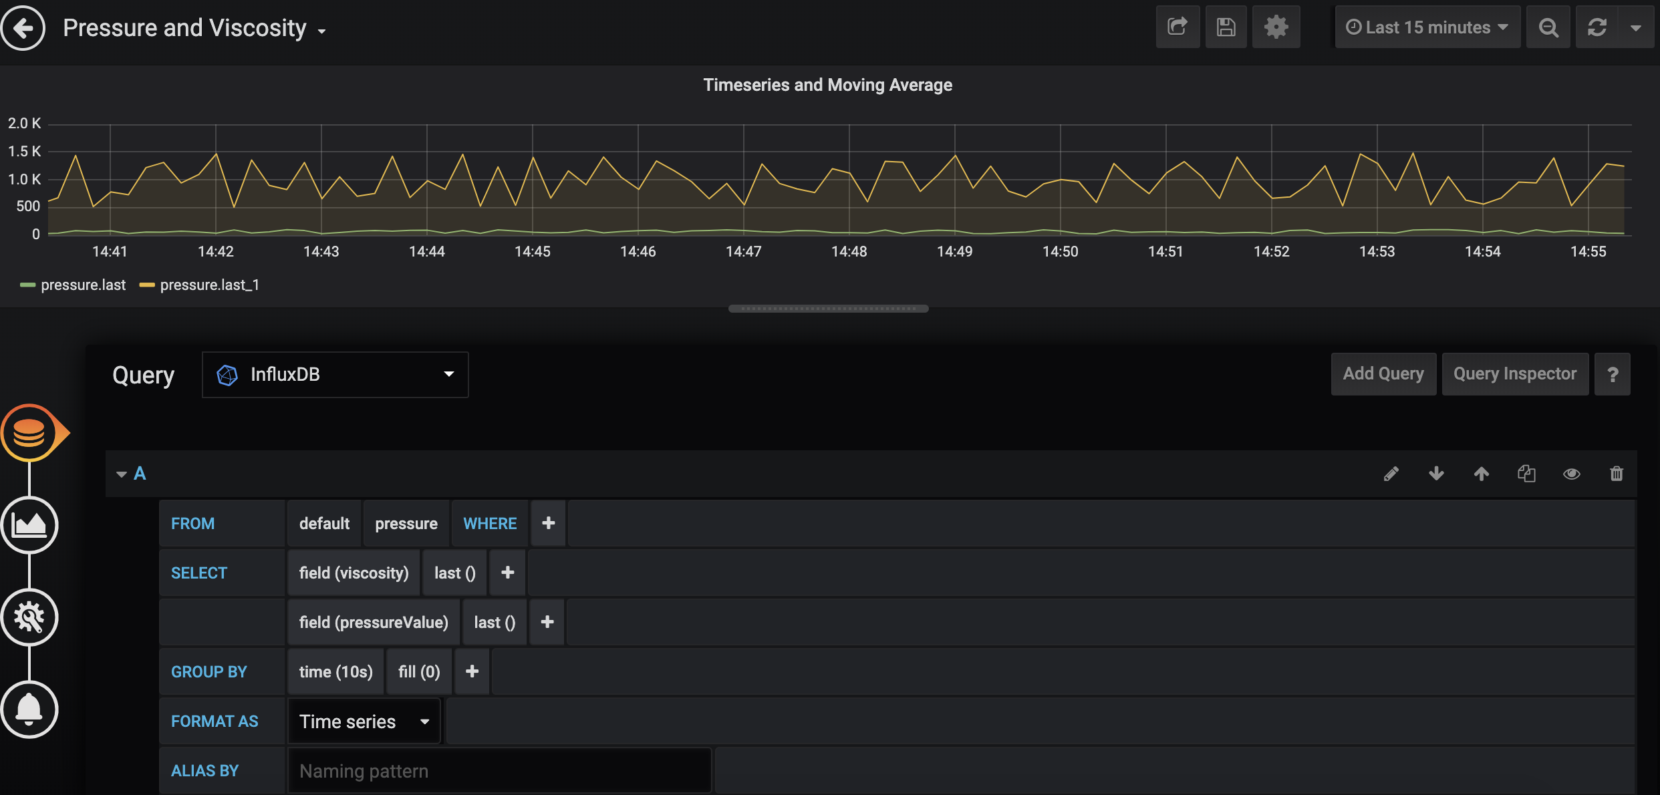Collapse query A using its arrow

tap(122, 474)
